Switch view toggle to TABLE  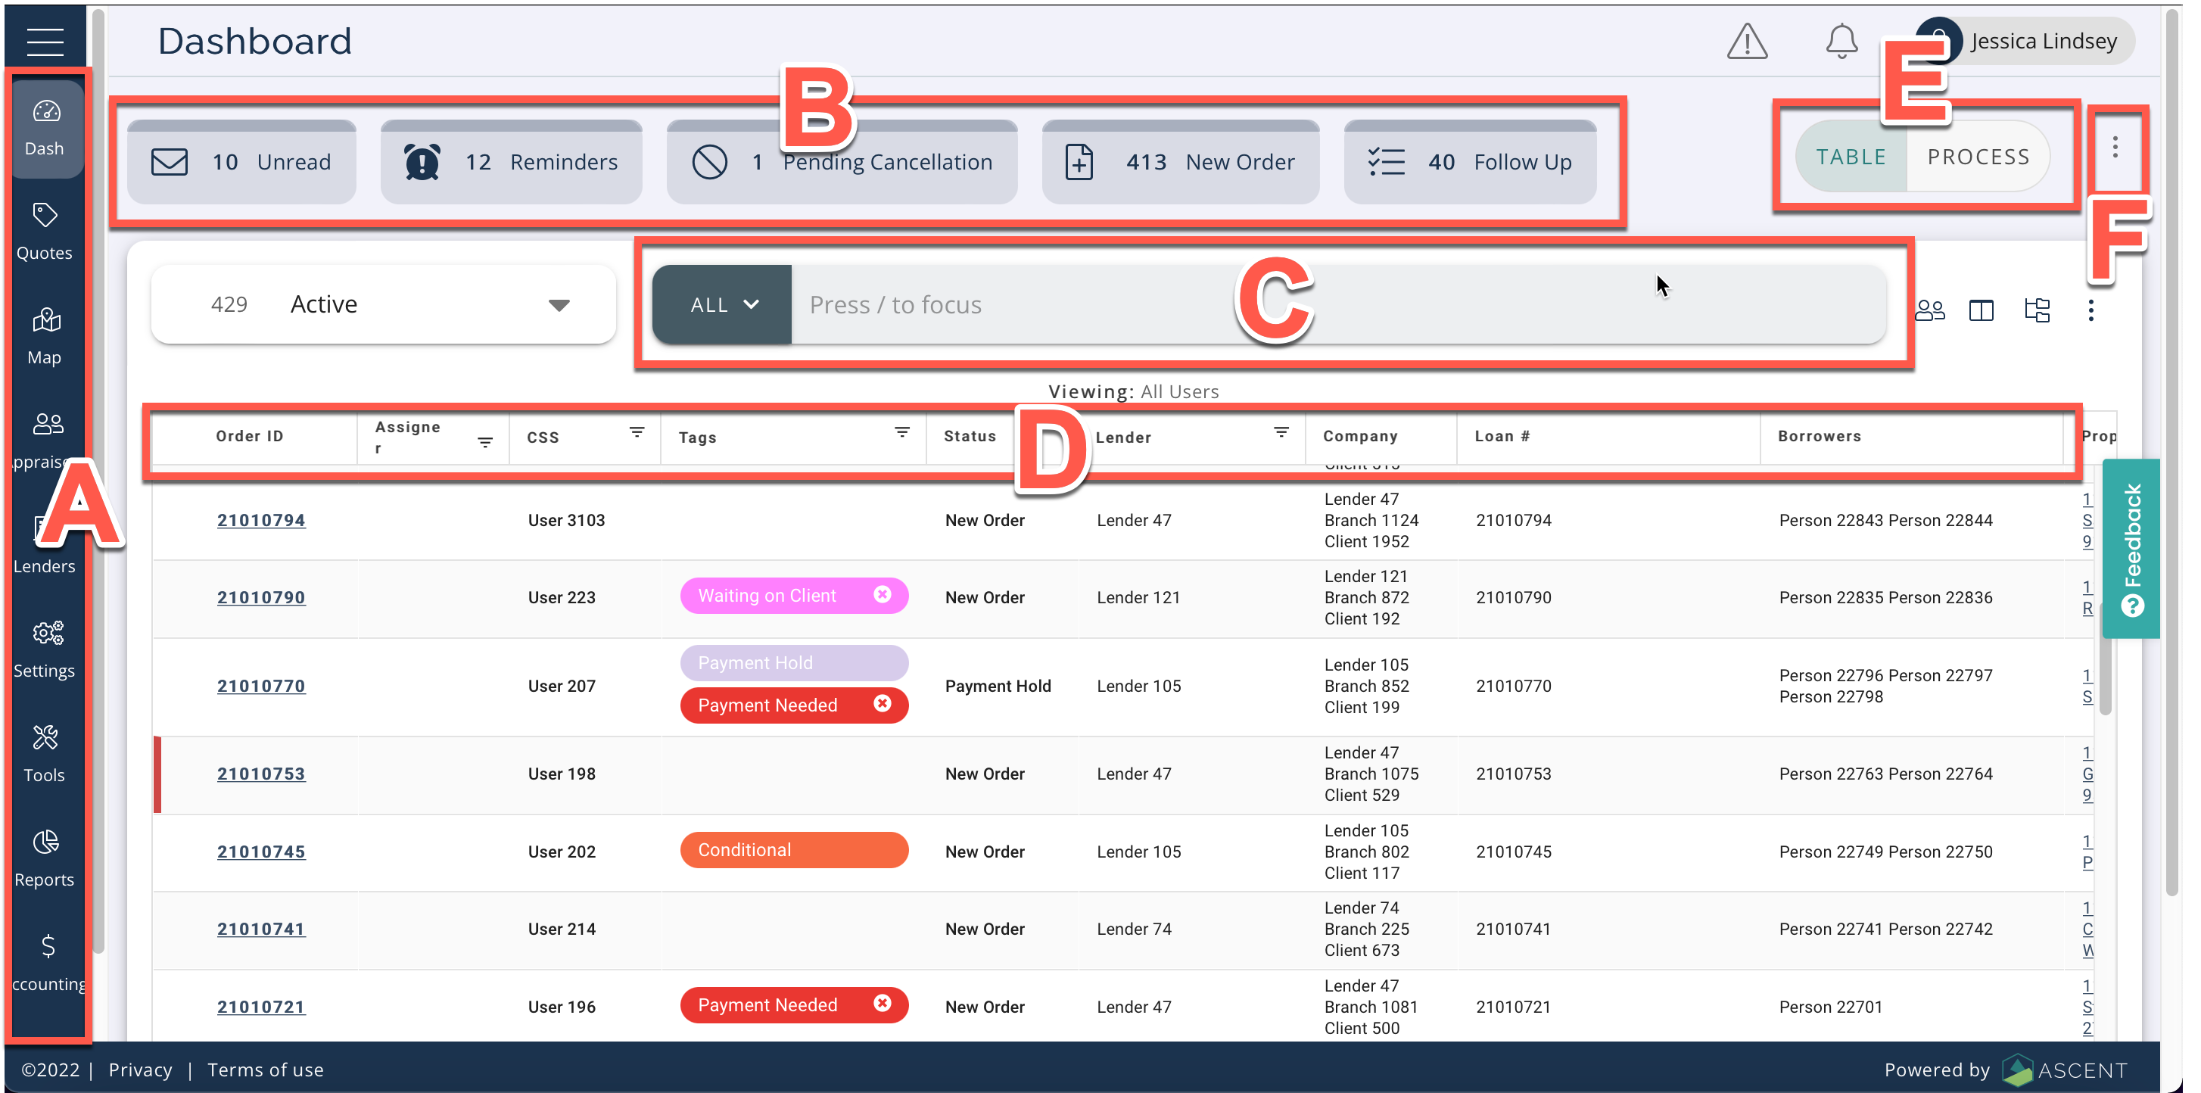pos(1851,157)
